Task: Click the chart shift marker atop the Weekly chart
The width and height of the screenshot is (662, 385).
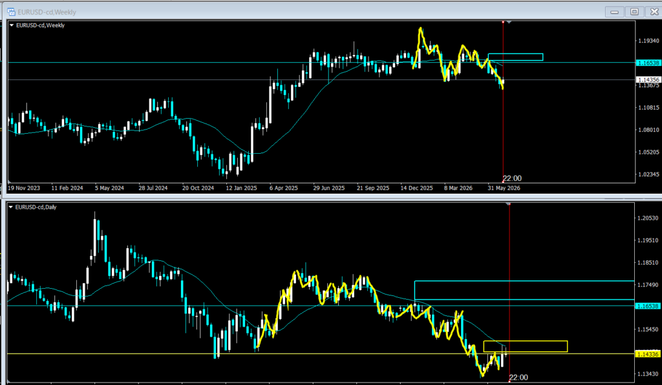Action: (x=509, y=22)
